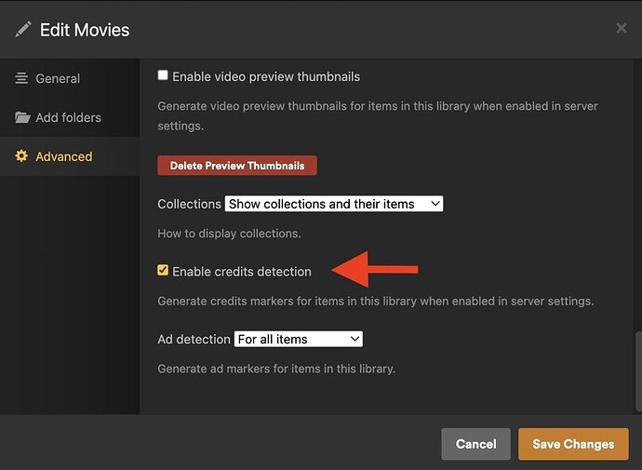Click 'Generate credits markers for items' description
This screenshot has height=470, width=642.
[376, 302]
